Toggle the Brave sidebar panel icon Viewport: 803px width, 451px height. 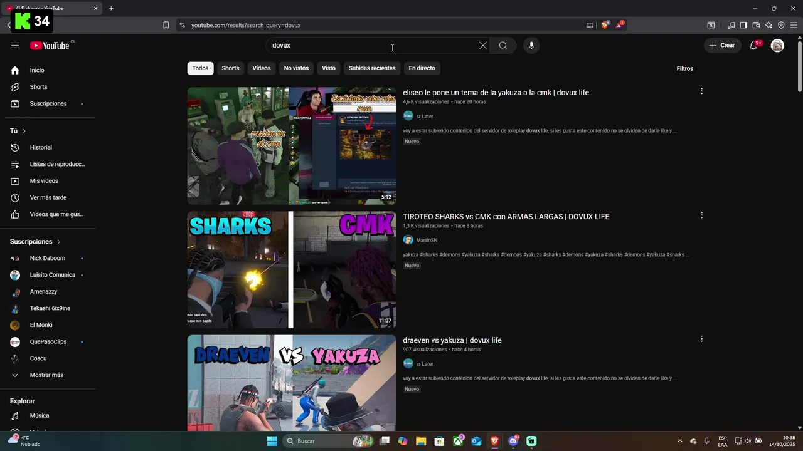(x=743, y=25)
